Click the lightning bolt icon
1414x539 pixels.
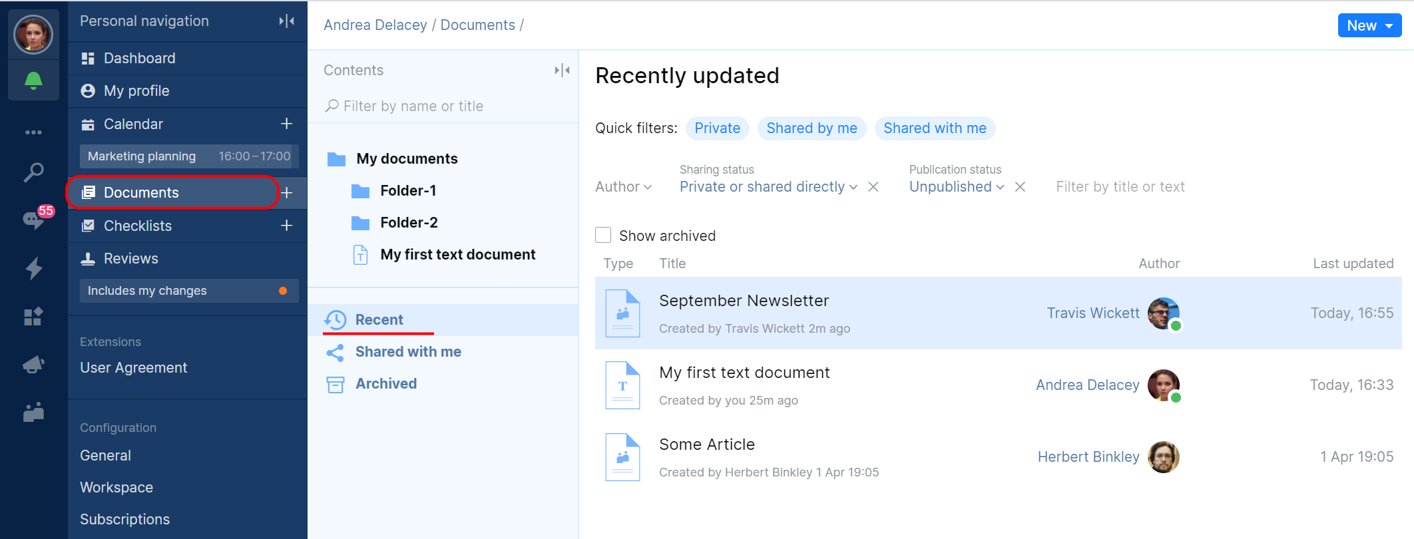[x=33, y=268]
